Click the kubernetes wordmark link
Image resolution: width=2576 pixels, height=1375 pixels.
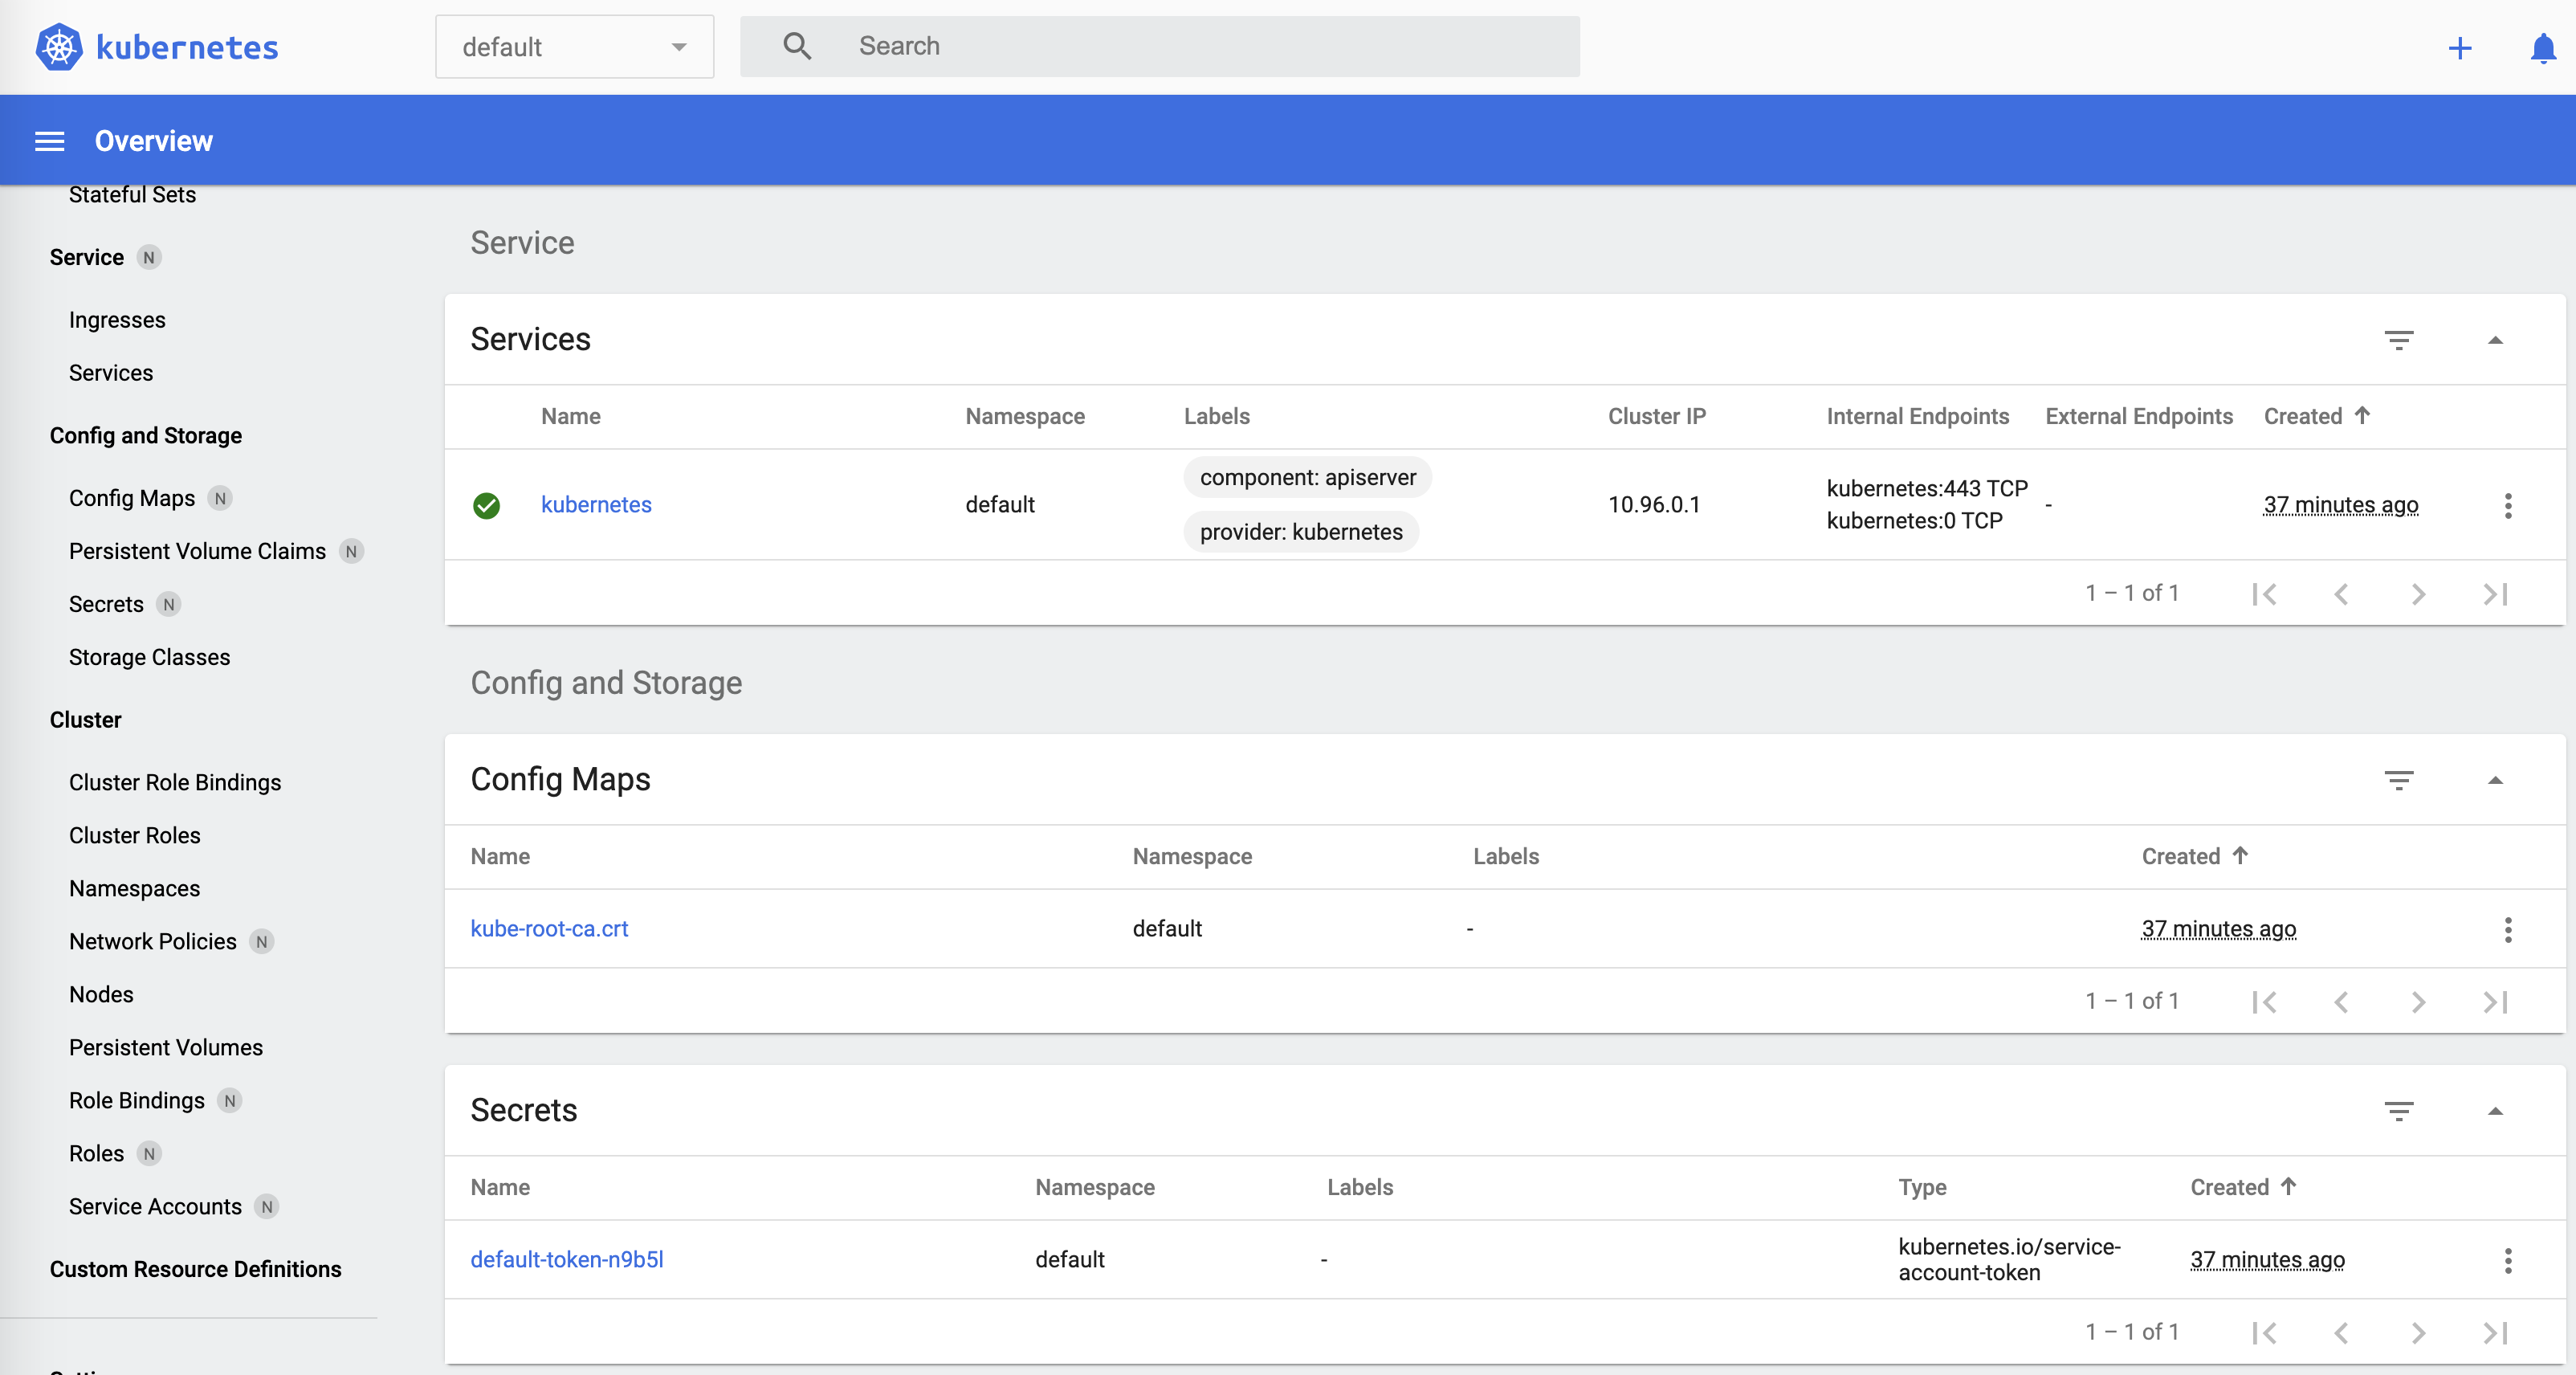coord(187,47)
